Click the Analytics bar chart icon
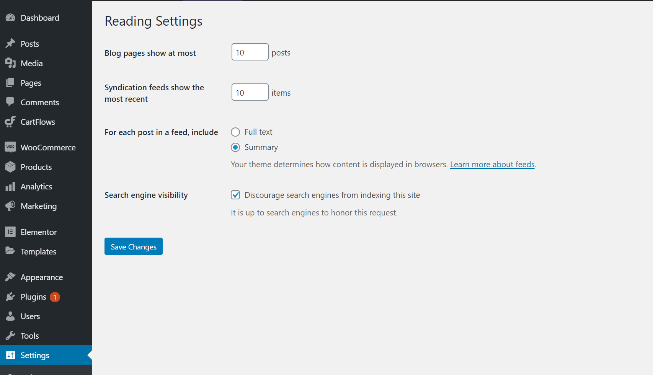The height and width of the screenshot is (375, 653). click(x=10, y=186)
